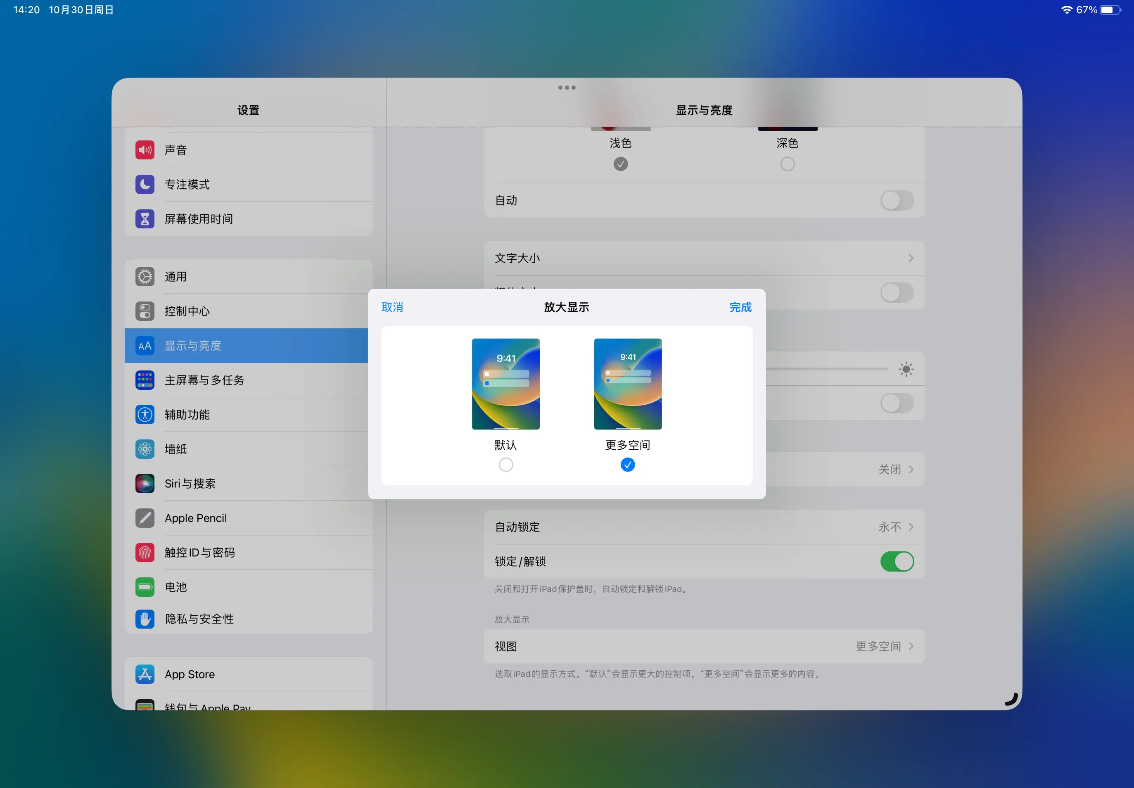The height and width of the screenshot is (788, 1134).
Task: Click the 墙纸 wallpaper icon
Action: 144,449
